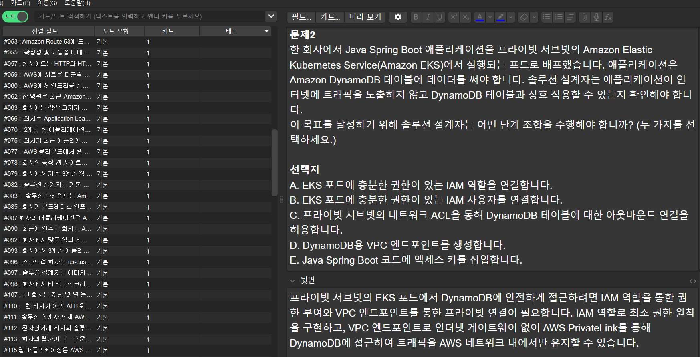
Task: Select note #078 회사의 동적 웹 사이트
Action: tap(137, 163)
